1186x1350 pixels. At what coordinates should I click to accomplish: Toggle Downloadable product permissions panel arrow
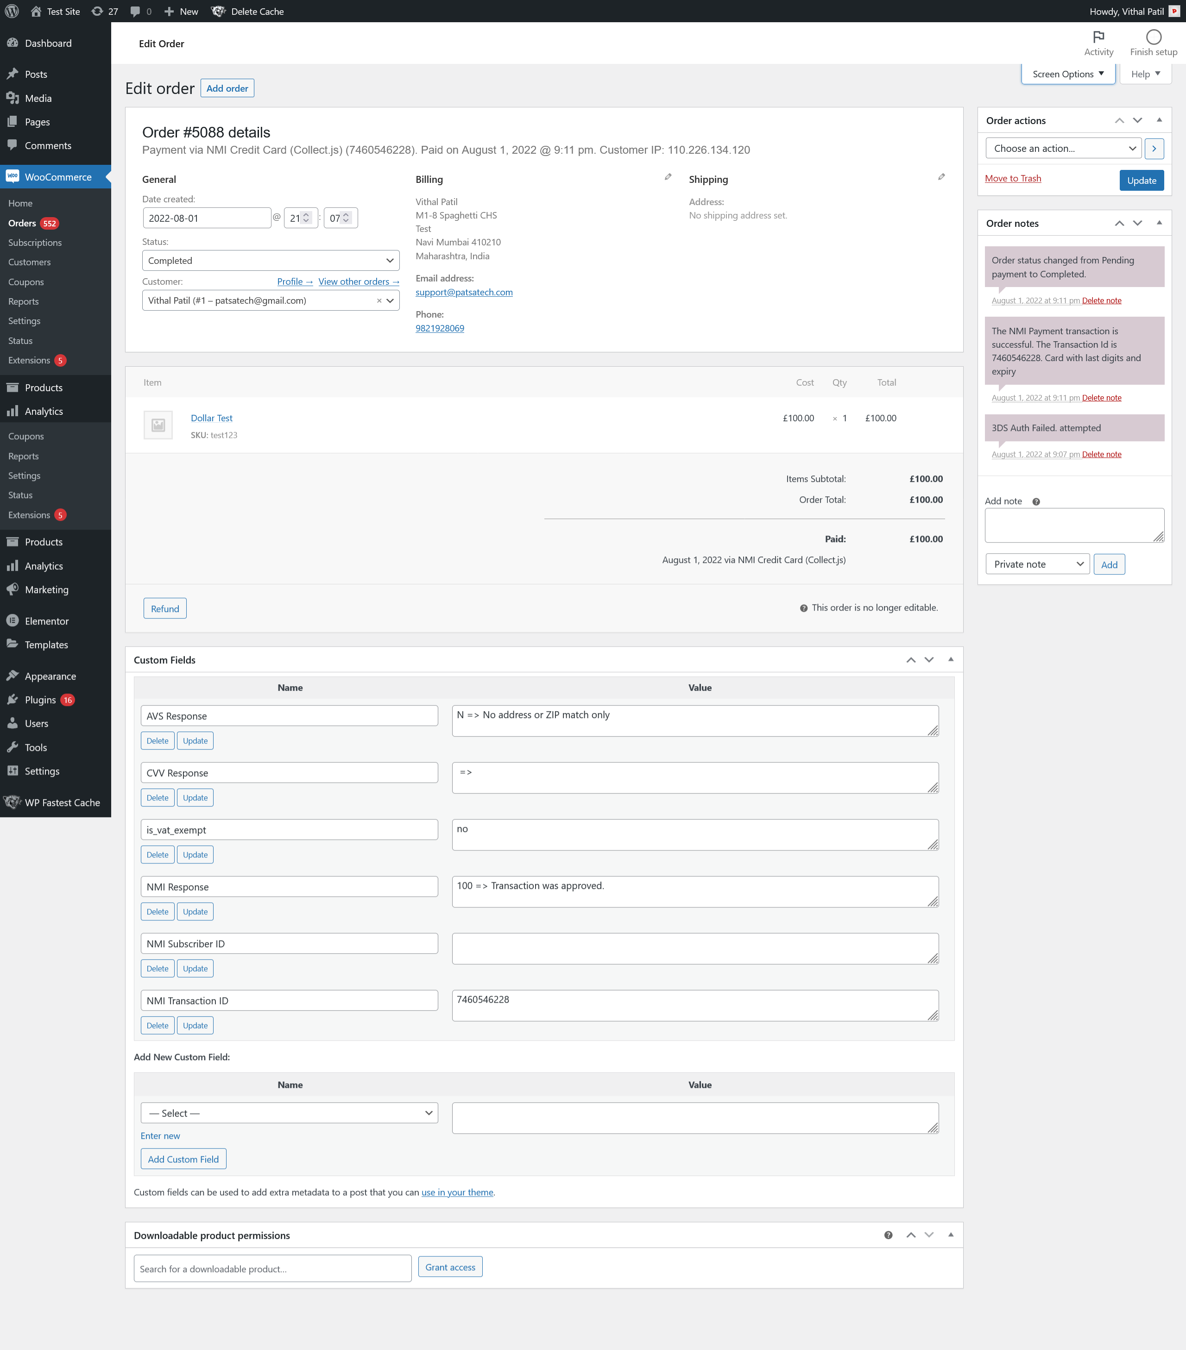coord(951,1235)
